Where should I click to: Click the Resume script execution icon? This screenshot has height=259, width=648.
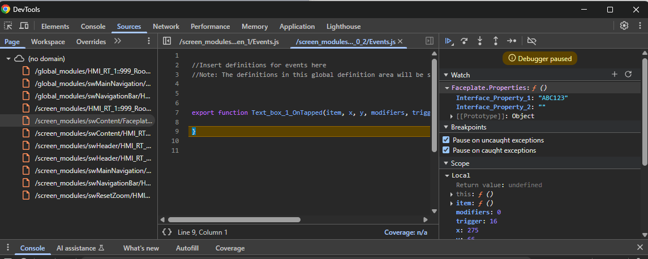click(x=449, y=41)
